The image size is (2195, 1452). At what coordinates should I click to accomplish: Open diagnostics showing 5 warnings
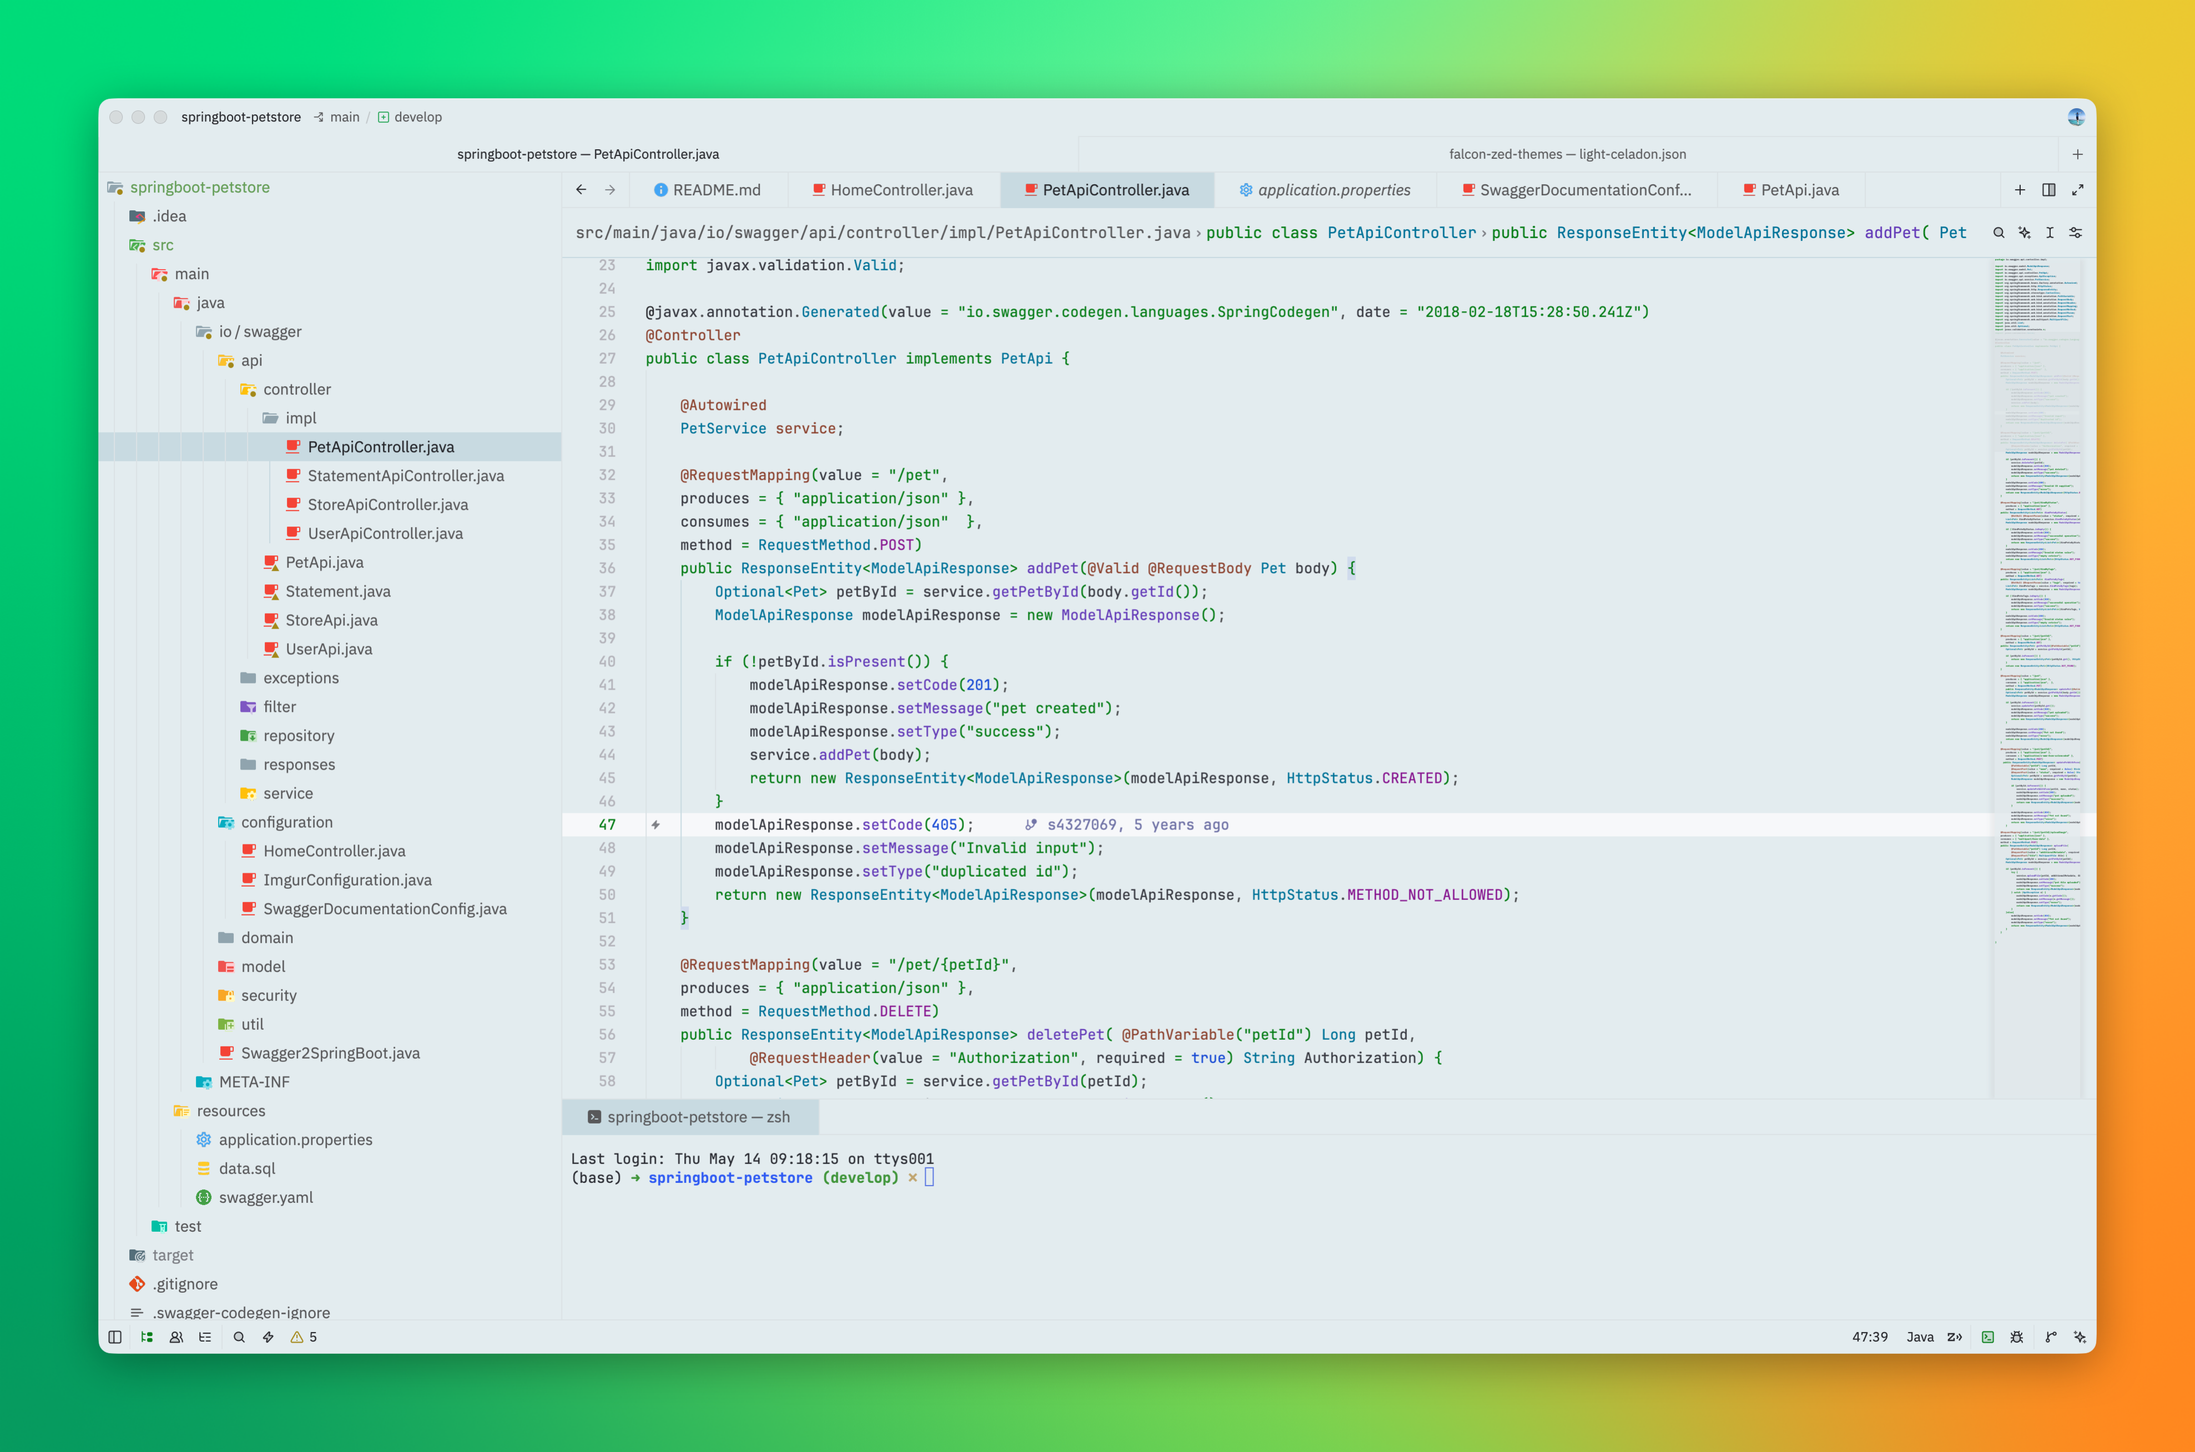point(304,1336)
